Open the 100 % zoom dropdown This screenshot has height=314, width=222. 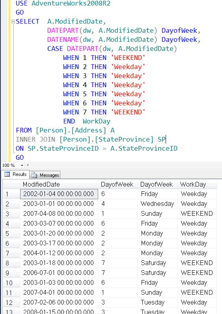pyautogui.click(x=22, y=165)
